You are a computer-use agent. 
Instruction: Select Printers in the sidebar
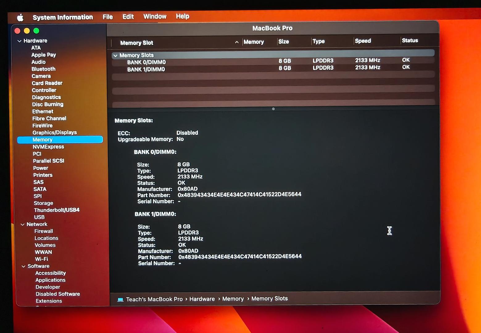click(43, 175)
